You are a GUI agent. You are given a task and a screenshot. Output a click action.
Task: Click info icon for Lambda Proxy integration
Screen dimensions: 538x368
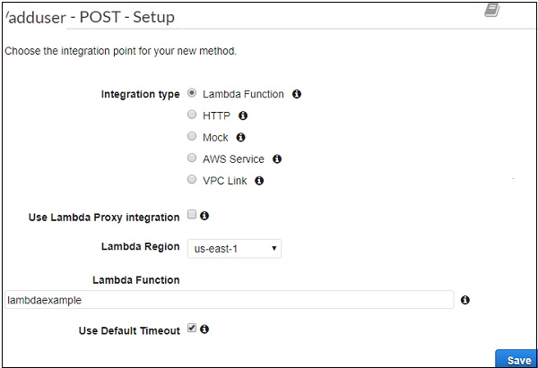[205, 217]
